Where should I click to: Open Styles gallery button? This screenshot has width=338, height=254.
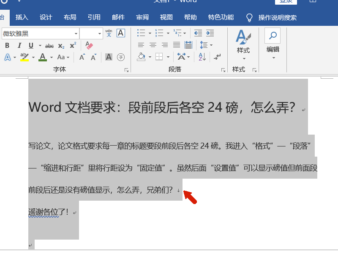coord(243,44)
